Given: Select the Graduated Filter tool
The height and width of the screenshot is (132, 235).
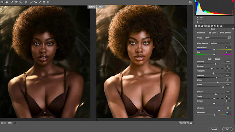Looking at the screenshot, I should (44, 2).
